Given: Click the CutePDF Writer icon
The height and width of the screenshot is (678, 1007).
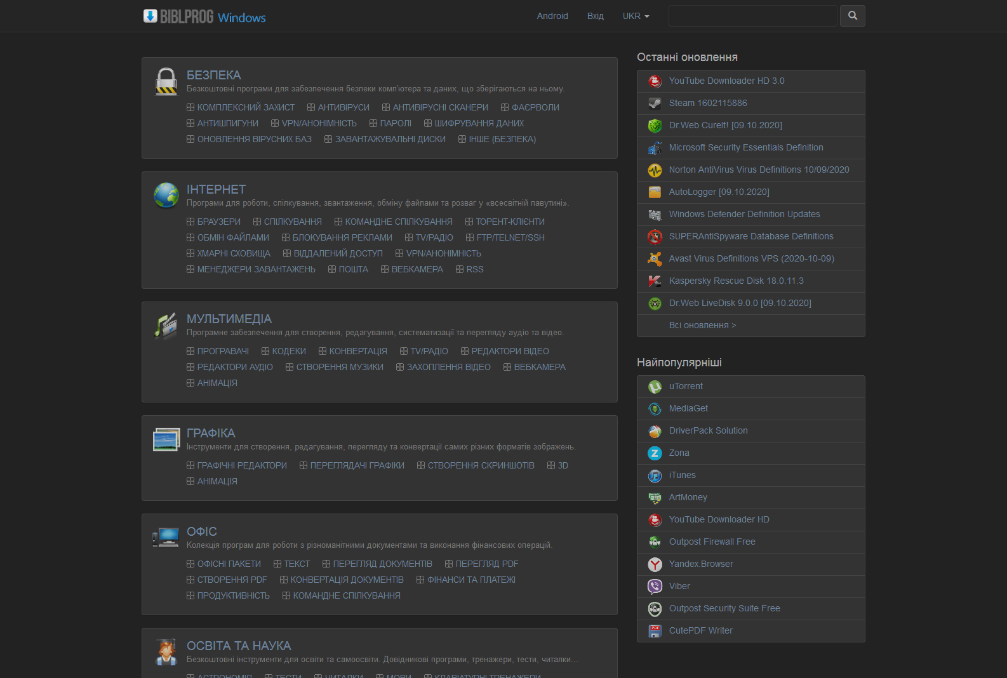Looking at the screenshot, I should [655, 631].
